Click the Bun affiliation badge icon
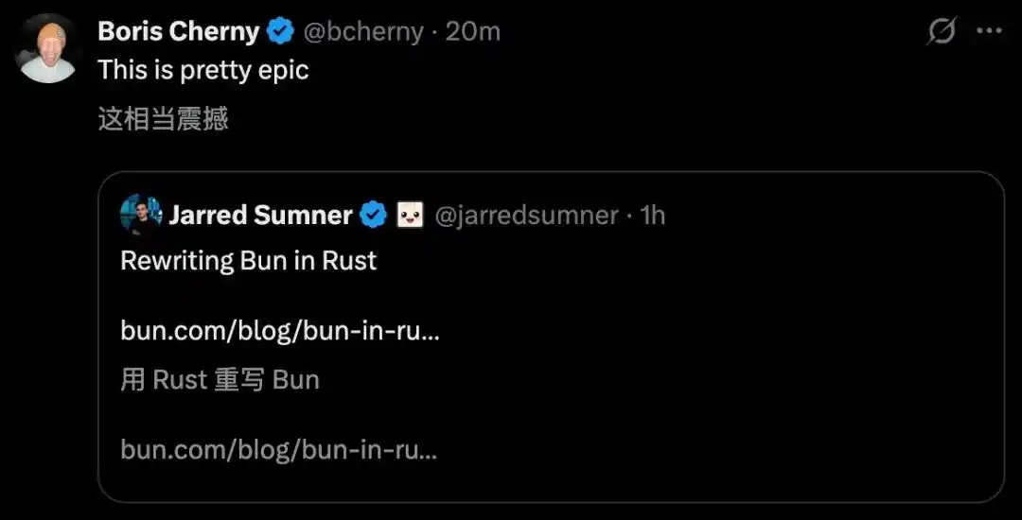The height and width of the screenshot is (520, 1022). click(410, 215)
